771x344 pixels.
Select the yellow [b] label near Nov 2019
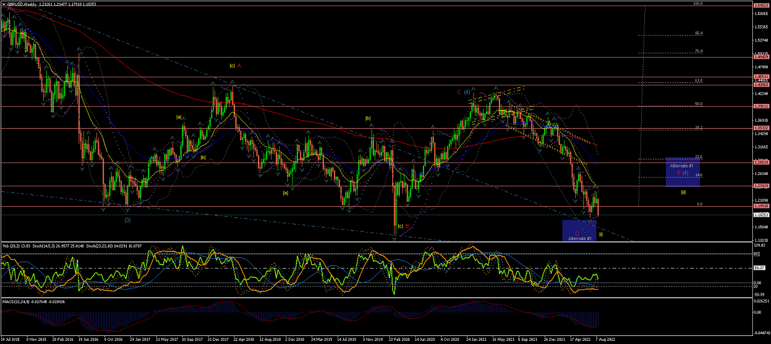click(x=368, y=118)
